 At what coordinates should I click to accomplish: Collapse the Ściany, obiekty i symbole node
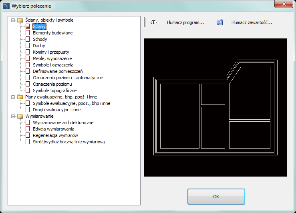(x=13, y=20)
